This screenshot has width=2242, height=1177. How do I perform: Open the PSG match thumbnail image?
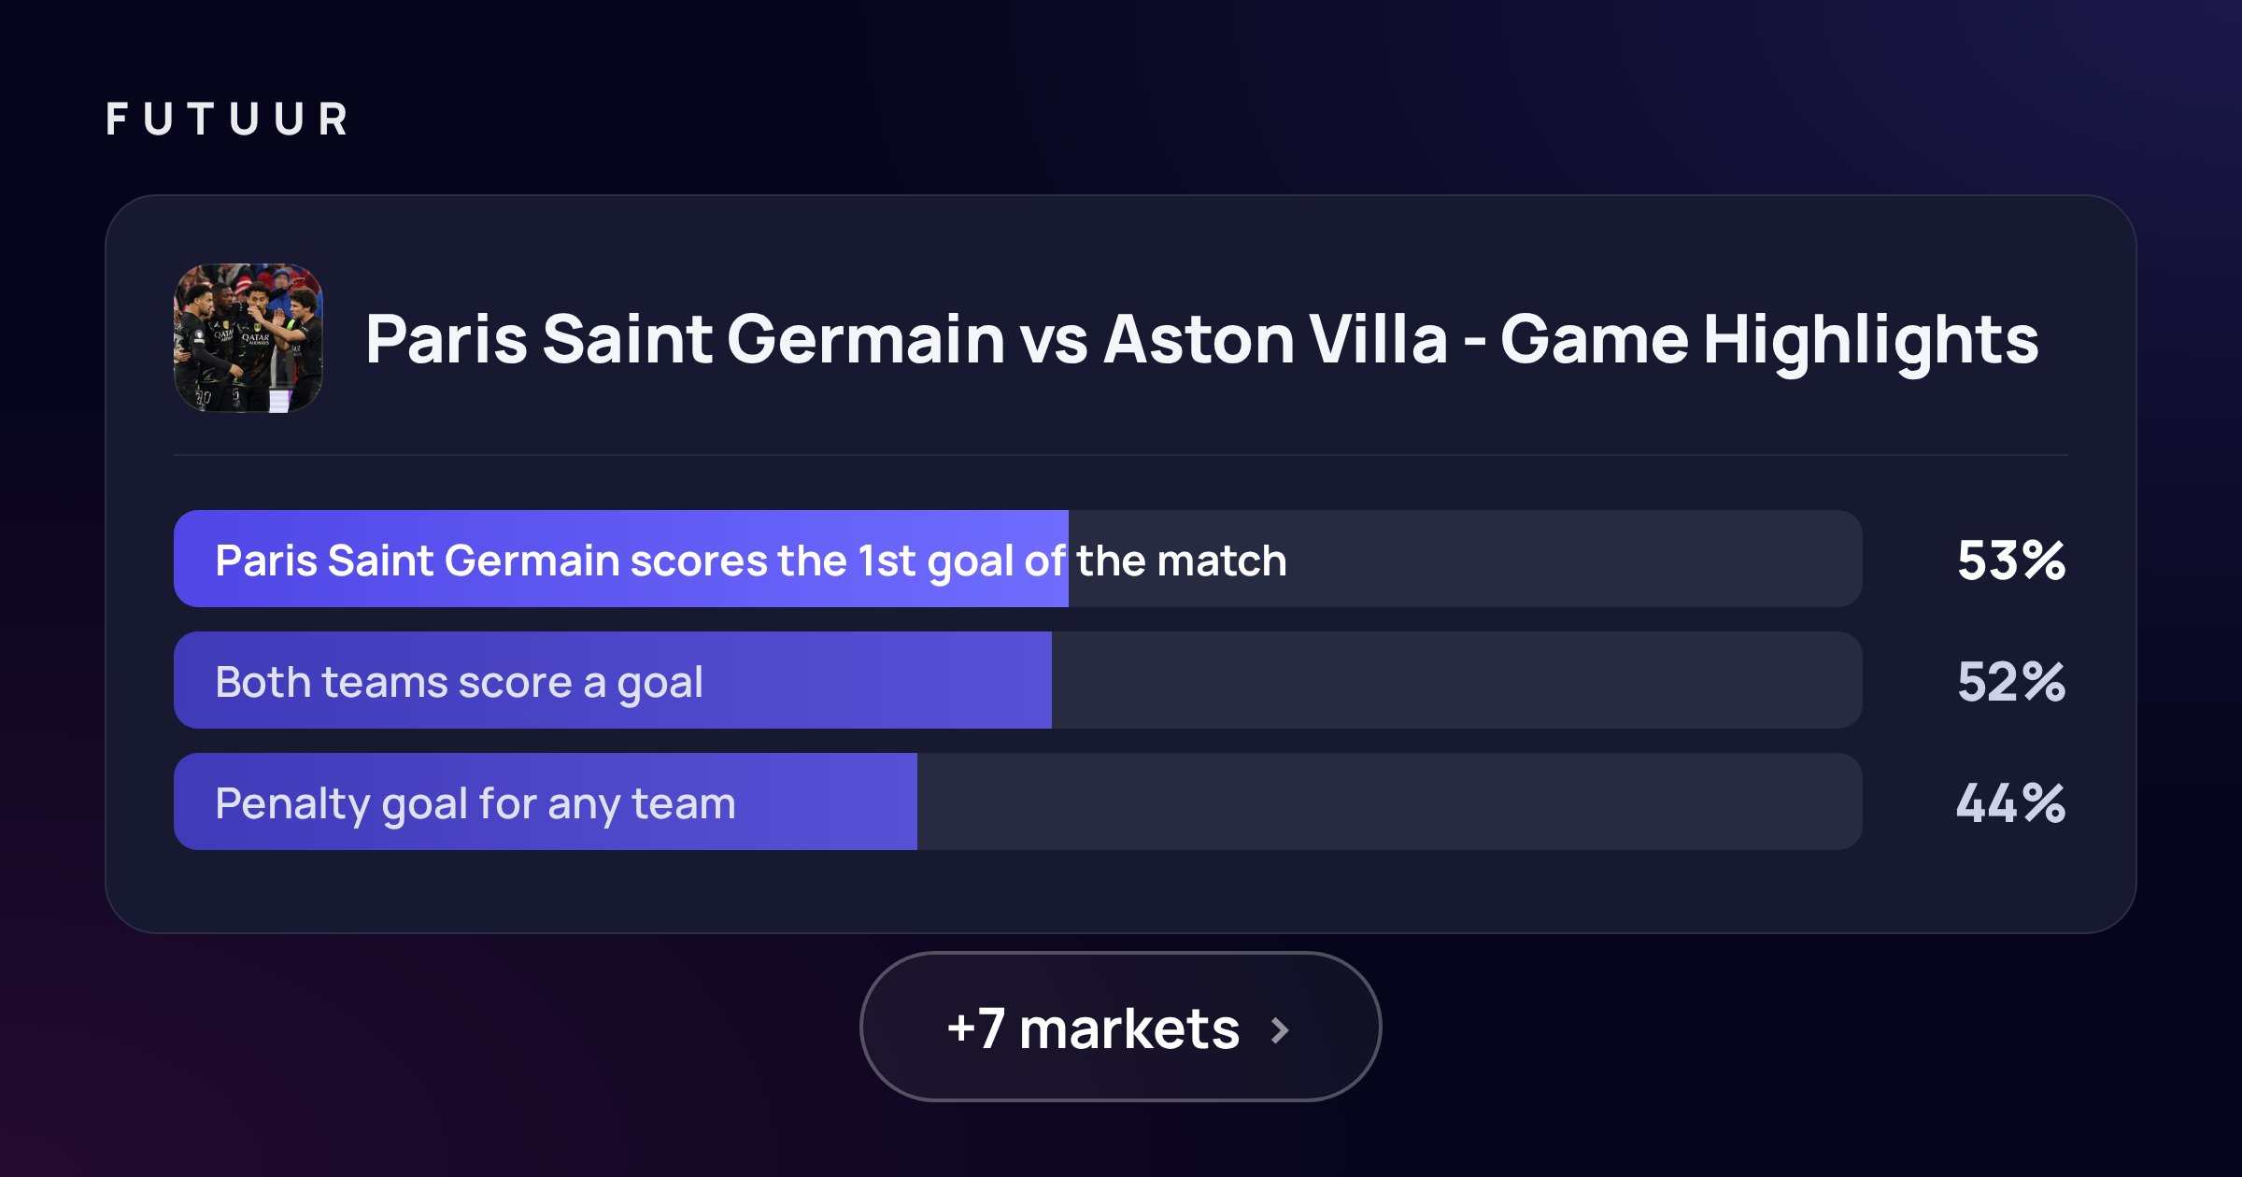click(x=248, y=338)
